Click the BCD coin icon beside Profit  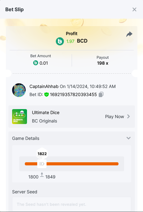[x=60, y=41]
